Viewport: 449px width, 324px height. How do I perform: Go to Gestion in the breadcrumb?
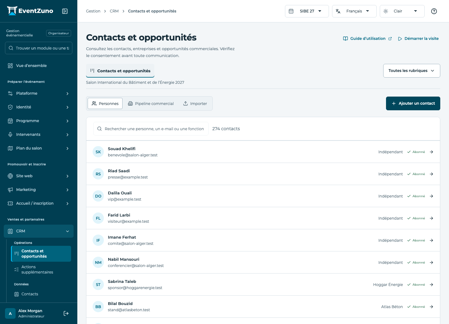coord(93,11)
